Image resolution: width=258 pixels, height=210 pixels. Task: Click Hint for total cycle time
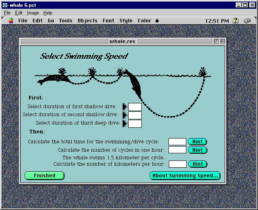197,142
